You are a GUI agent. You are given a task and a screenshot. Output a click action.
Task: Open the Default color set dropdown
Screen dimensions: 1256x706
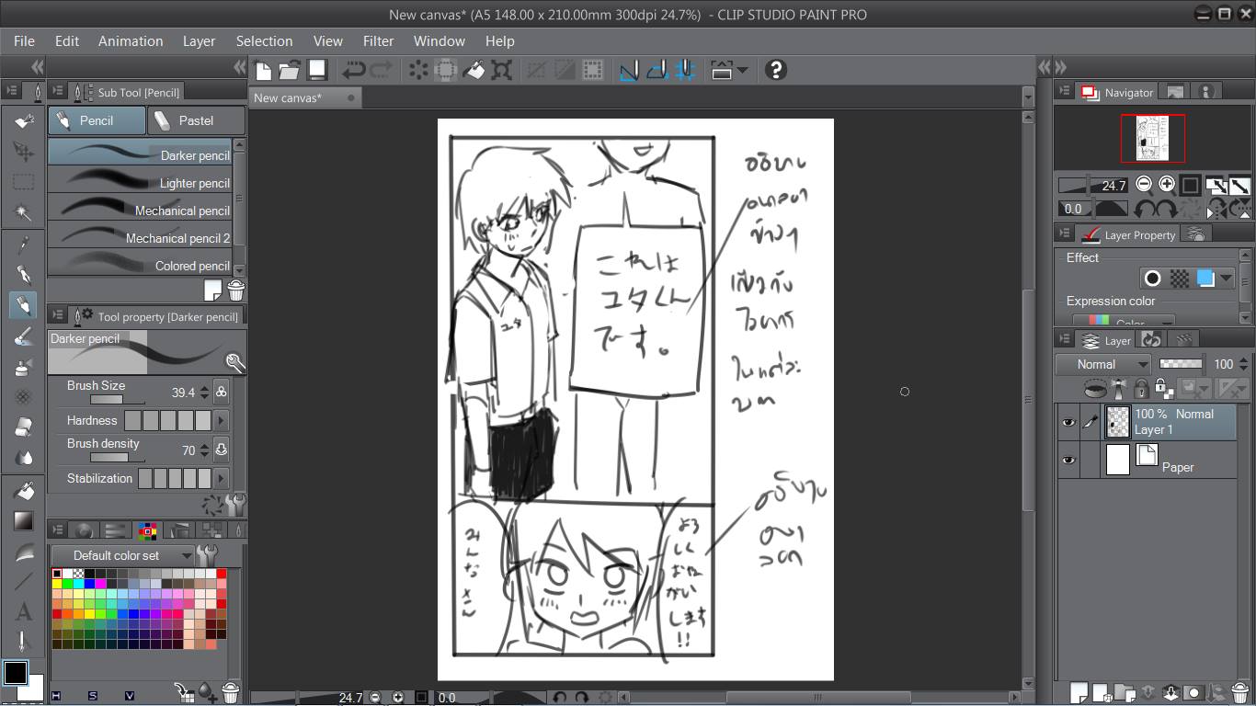[123, 555]
